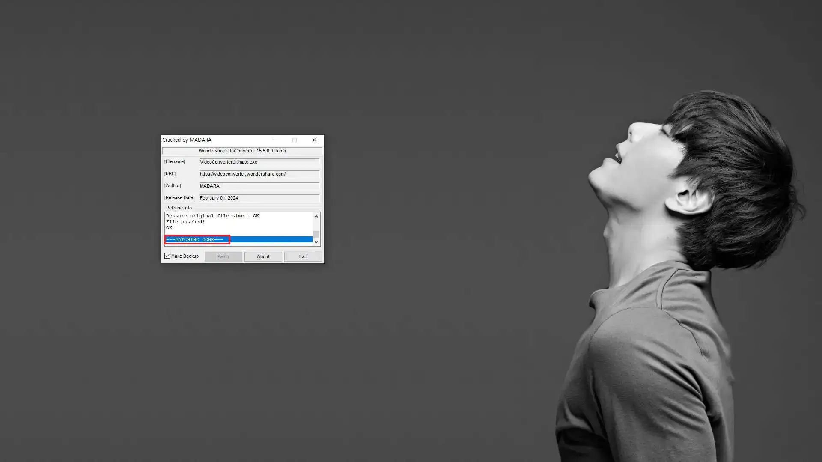Viewport: 822px width, 462px height.
Task: Click the [Filename] label
Action: pos(175,161)
